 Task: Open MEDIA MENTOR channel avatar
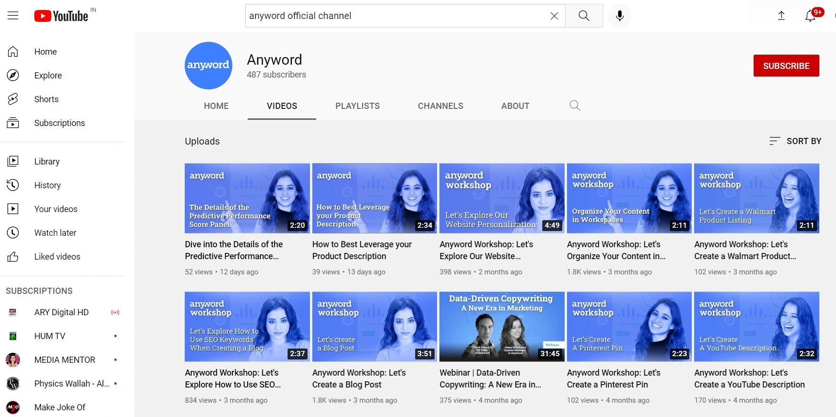click(x=13, y=360)
